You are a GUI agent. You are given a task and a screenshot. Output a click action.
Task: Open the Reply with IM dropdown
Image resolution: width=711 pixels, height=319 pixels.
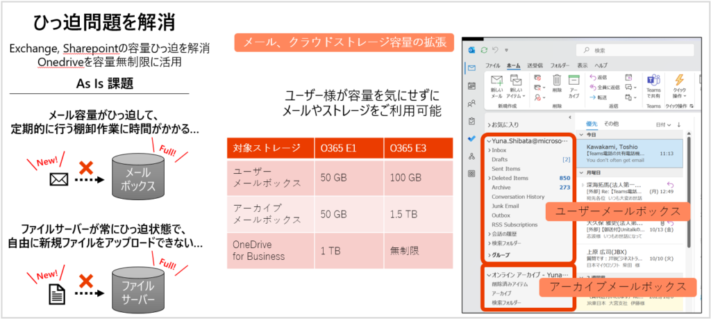[x=630, y=87]
